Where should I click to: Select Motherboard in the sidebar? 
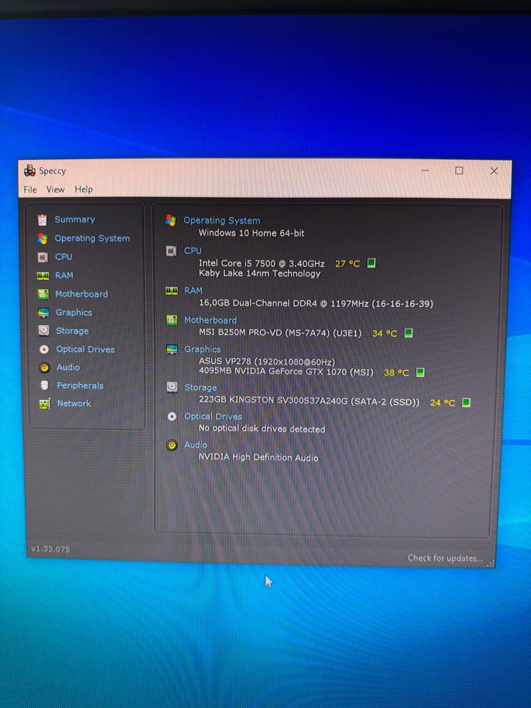pyautogui.click(x=82, y=294)
